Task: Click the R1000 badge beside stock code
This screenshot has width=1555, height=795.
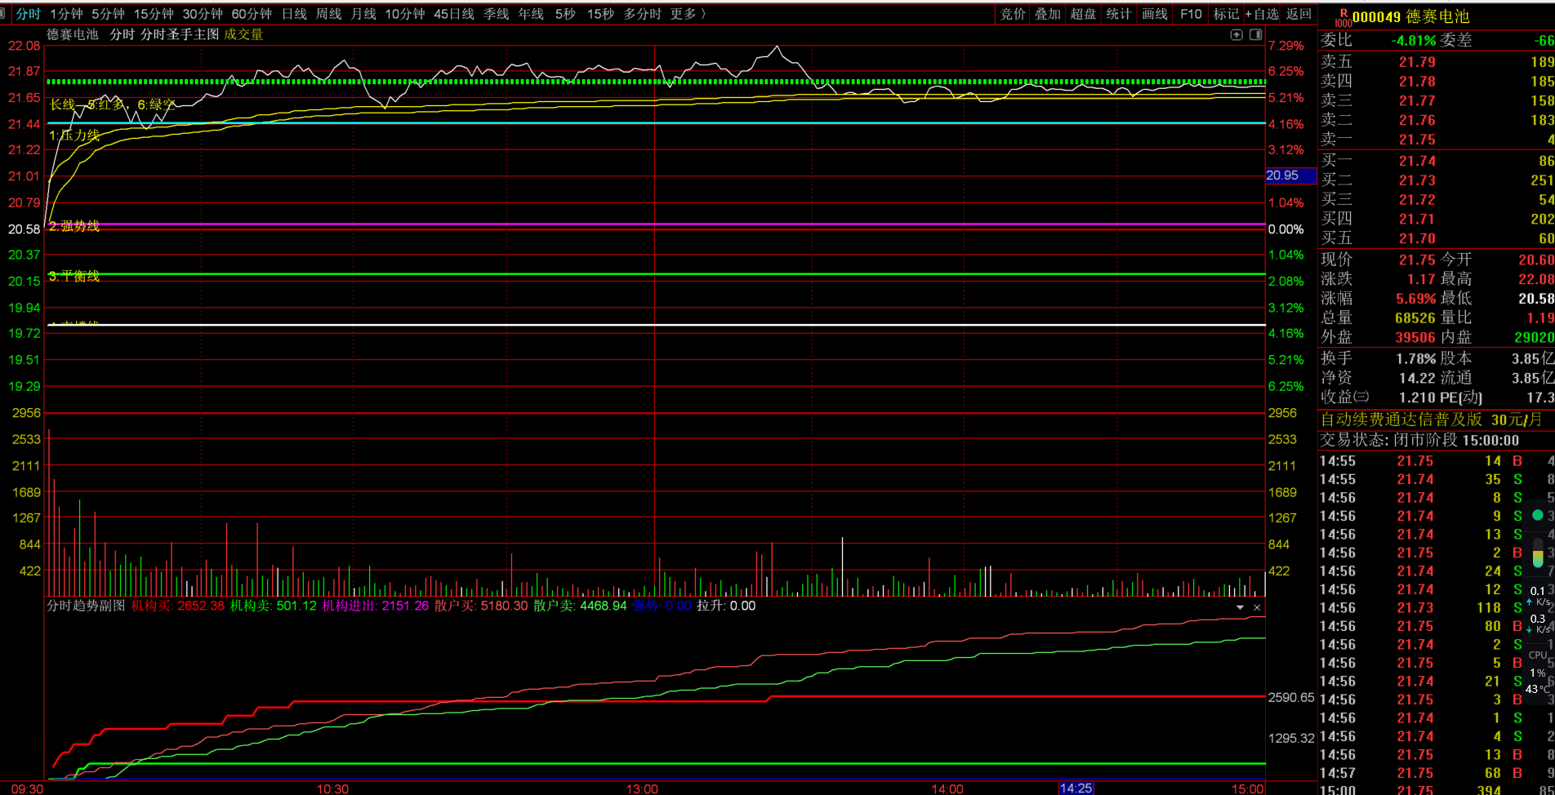Action: (1343, 17)
